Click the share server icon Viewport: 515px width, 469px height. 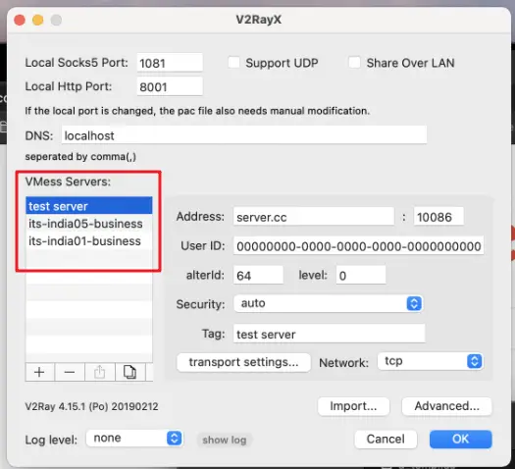click(99, 372)
